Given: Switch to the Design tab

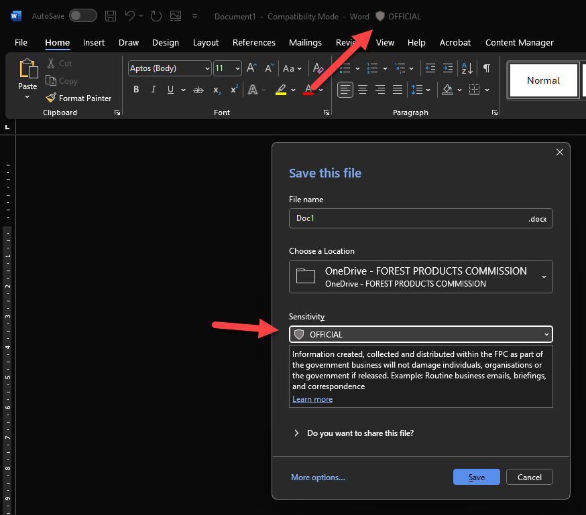Looking at the screenshot, I should [166, 43].
